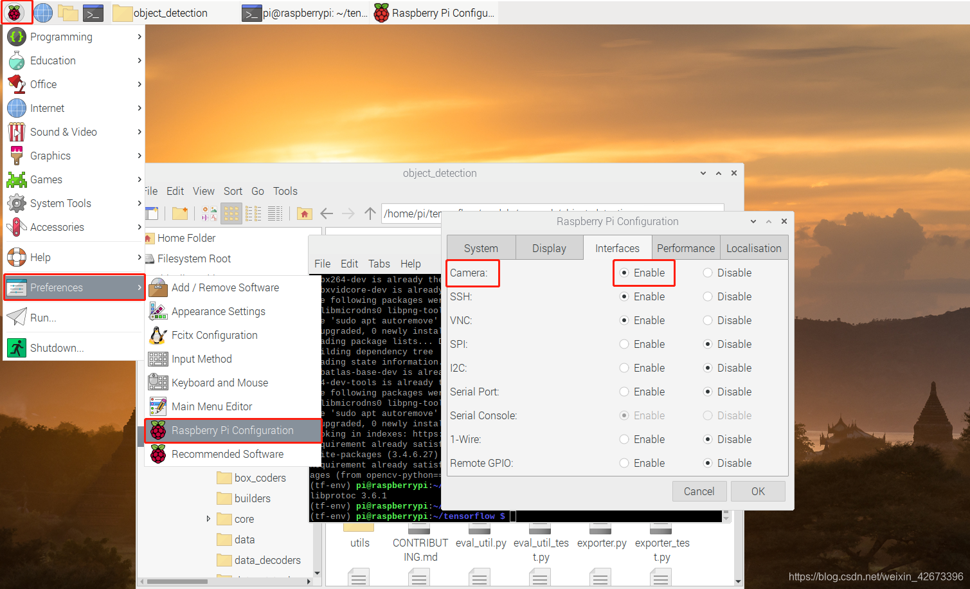Expand the Internet submenu
The width and height of the screenshot is (970, 589).
click(x=74, y=108)
